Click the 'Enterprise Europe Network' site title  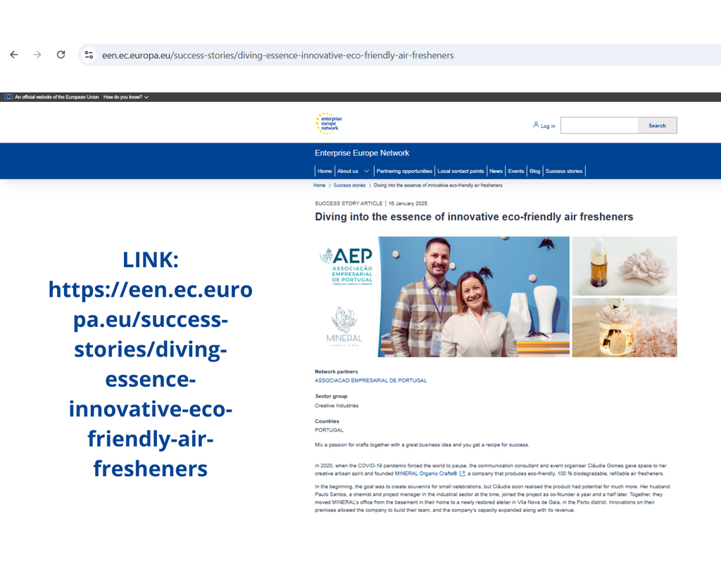(x=362, y=153)
